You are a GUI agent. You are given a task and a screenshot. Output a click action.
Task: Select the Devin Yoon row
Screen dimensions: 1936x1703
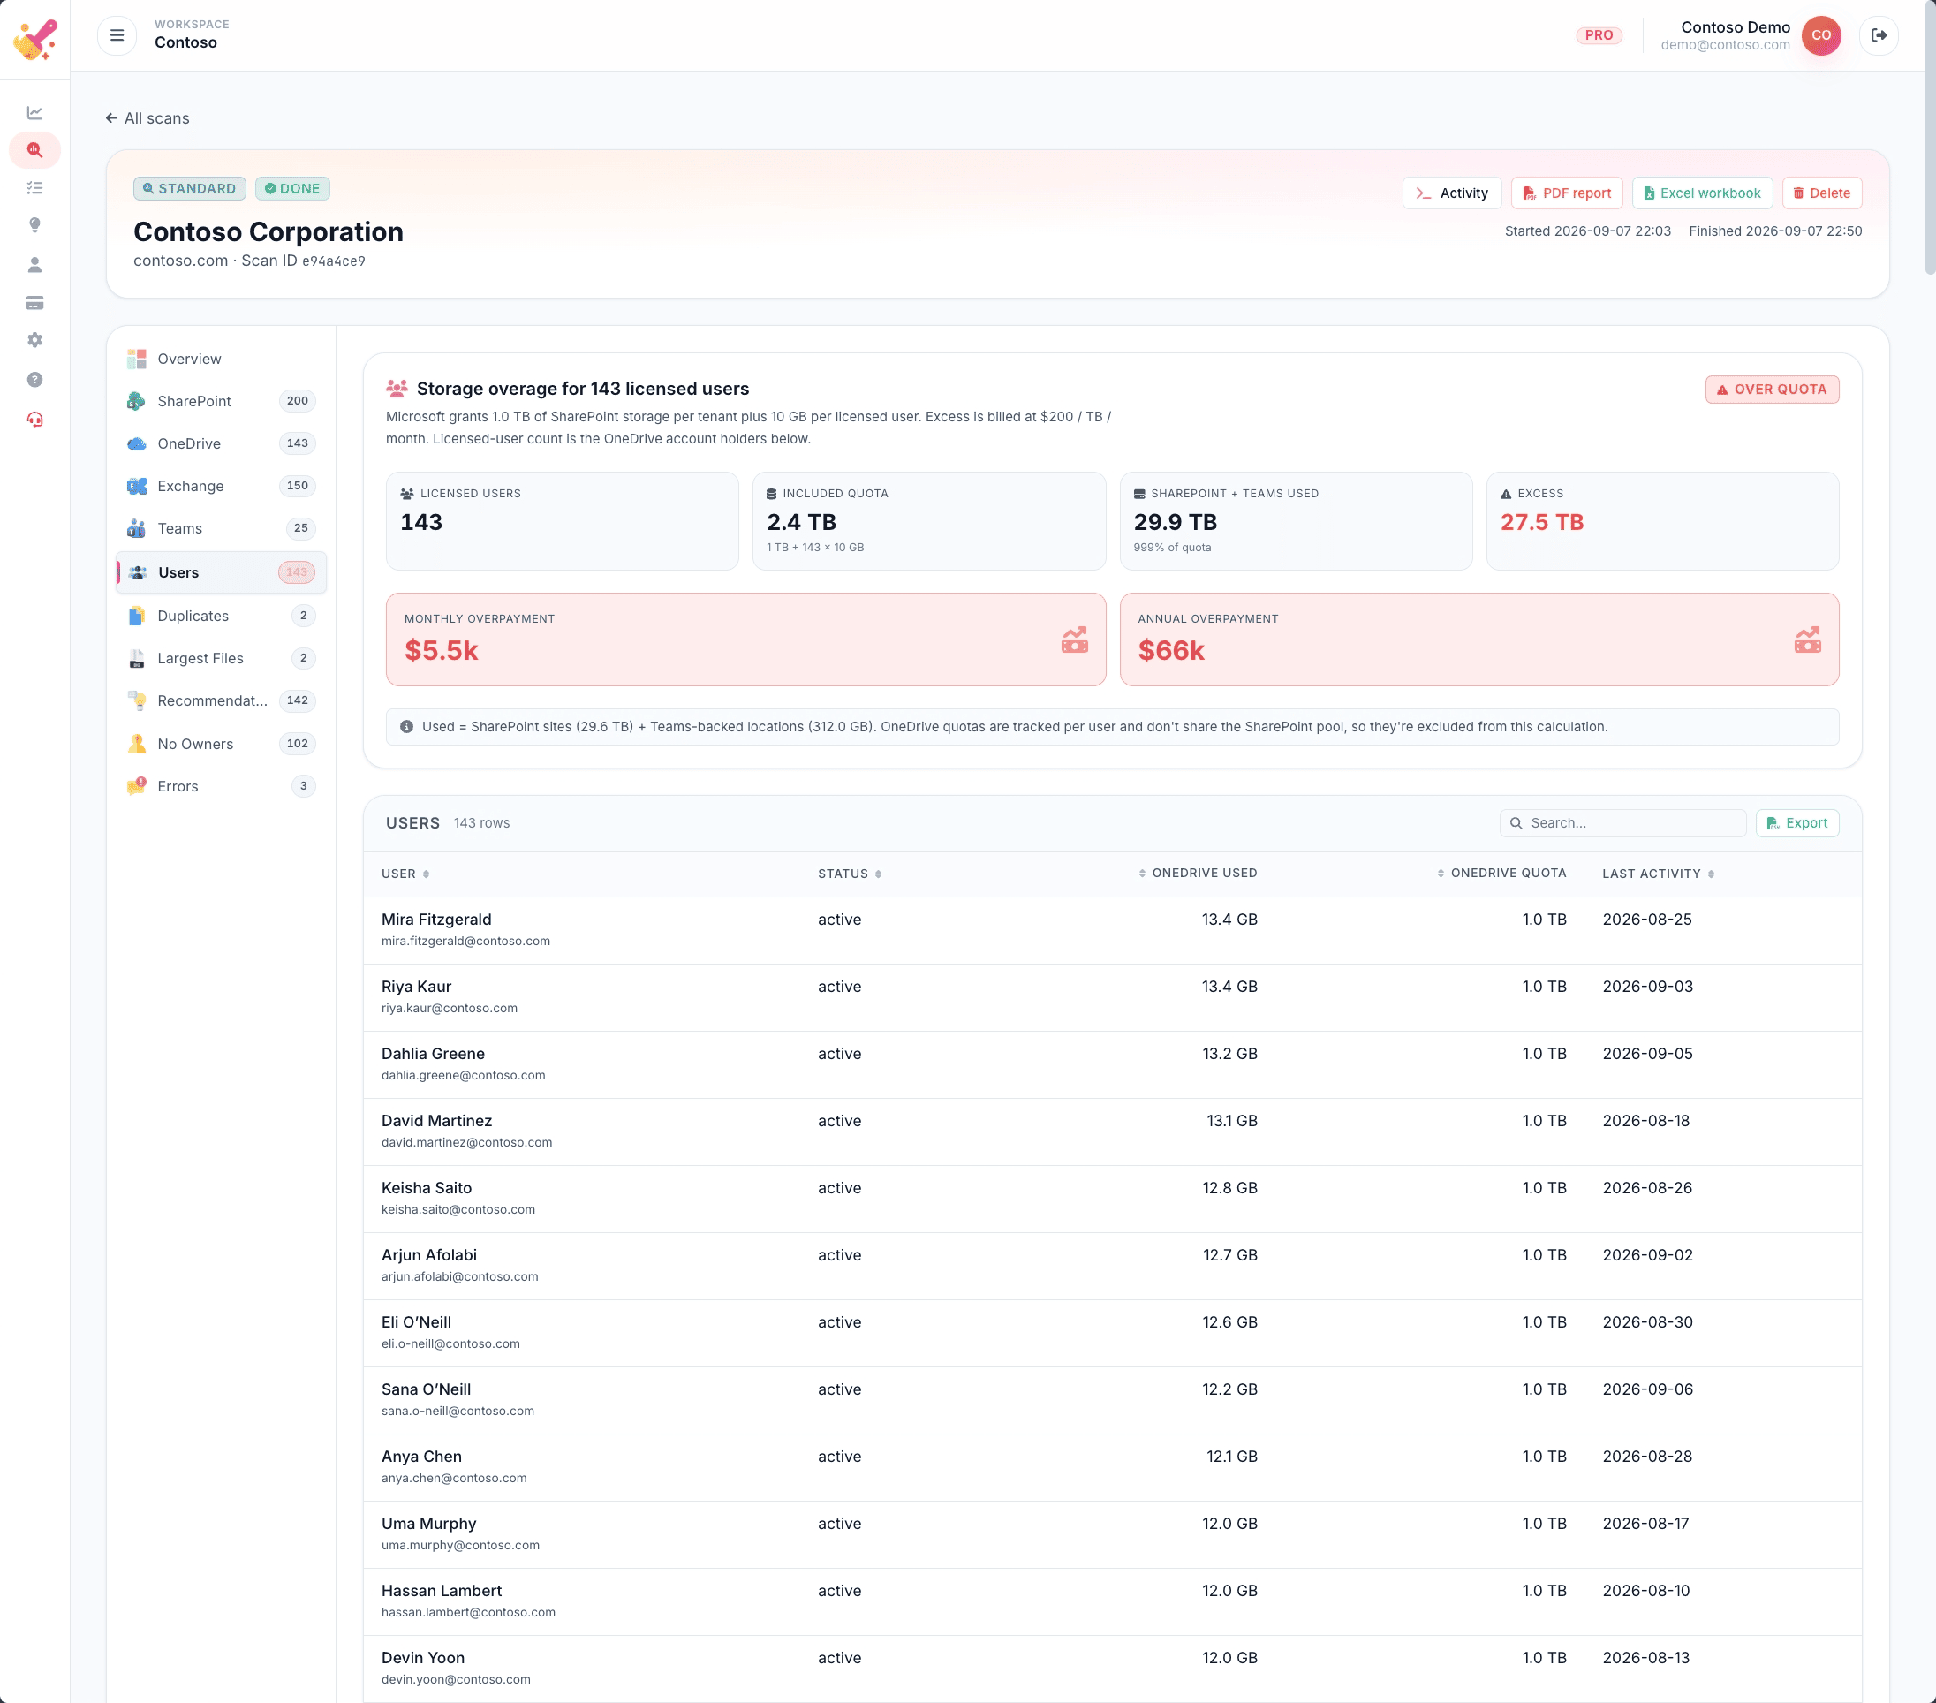(1112, 1669)
